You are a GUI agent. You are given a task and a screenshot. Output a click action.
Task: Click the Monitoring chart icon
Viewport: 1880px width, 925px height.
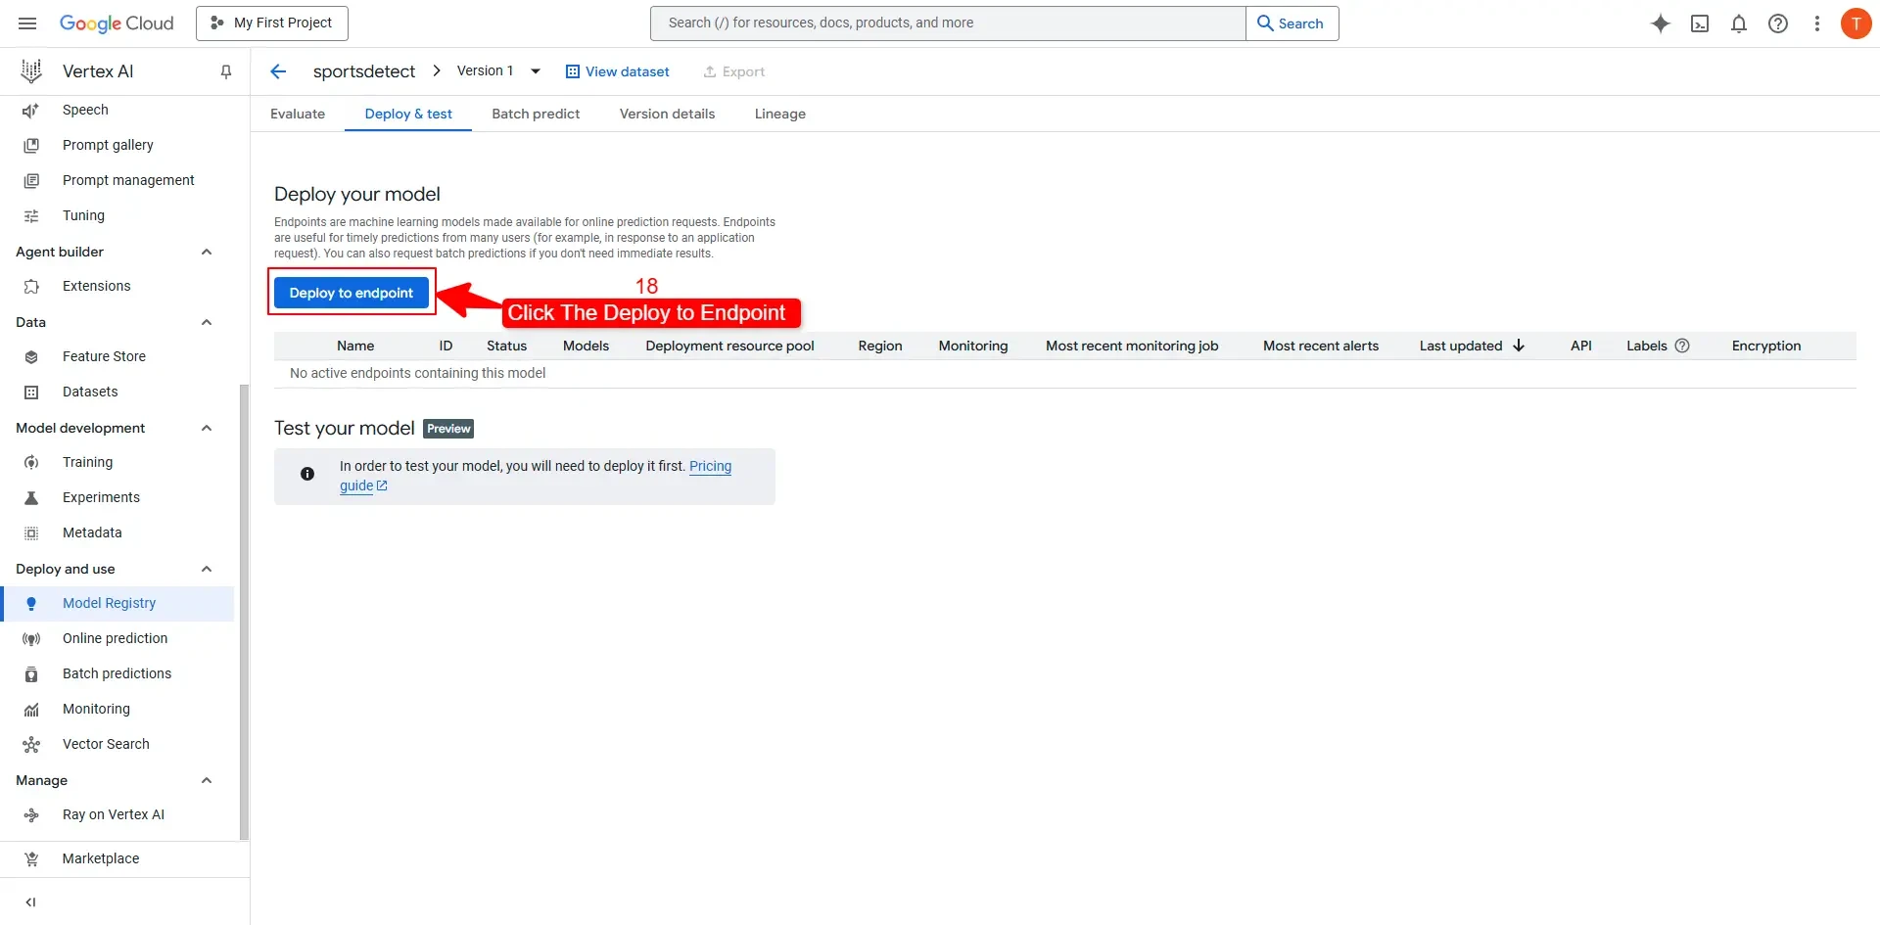point(31,709)
